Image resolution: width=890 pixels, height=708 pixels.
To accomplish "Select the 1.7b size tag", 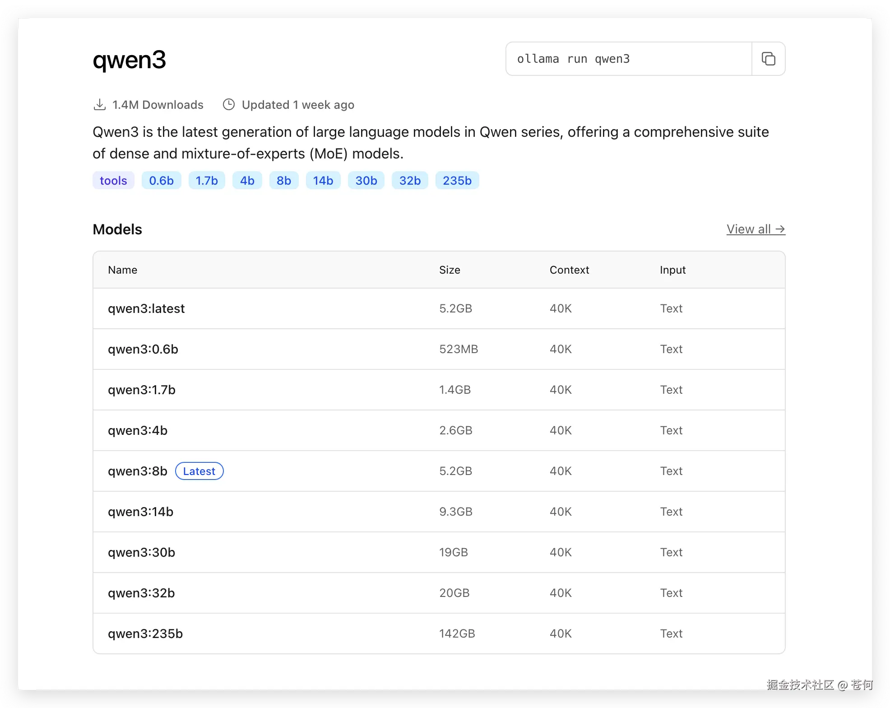I will (207, 181).
